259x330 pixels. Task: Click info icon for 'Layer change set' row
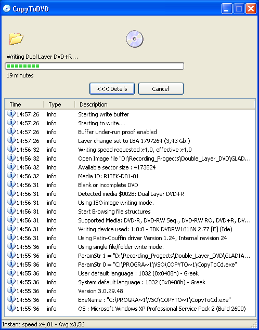11,141
